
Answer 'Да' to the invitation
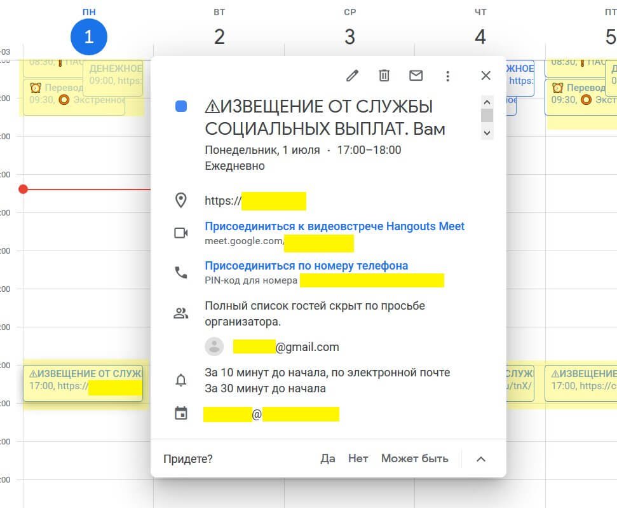click(328, 458)
